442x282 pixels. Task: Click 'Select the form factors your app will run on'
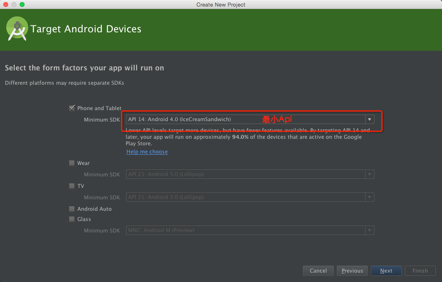84,68
